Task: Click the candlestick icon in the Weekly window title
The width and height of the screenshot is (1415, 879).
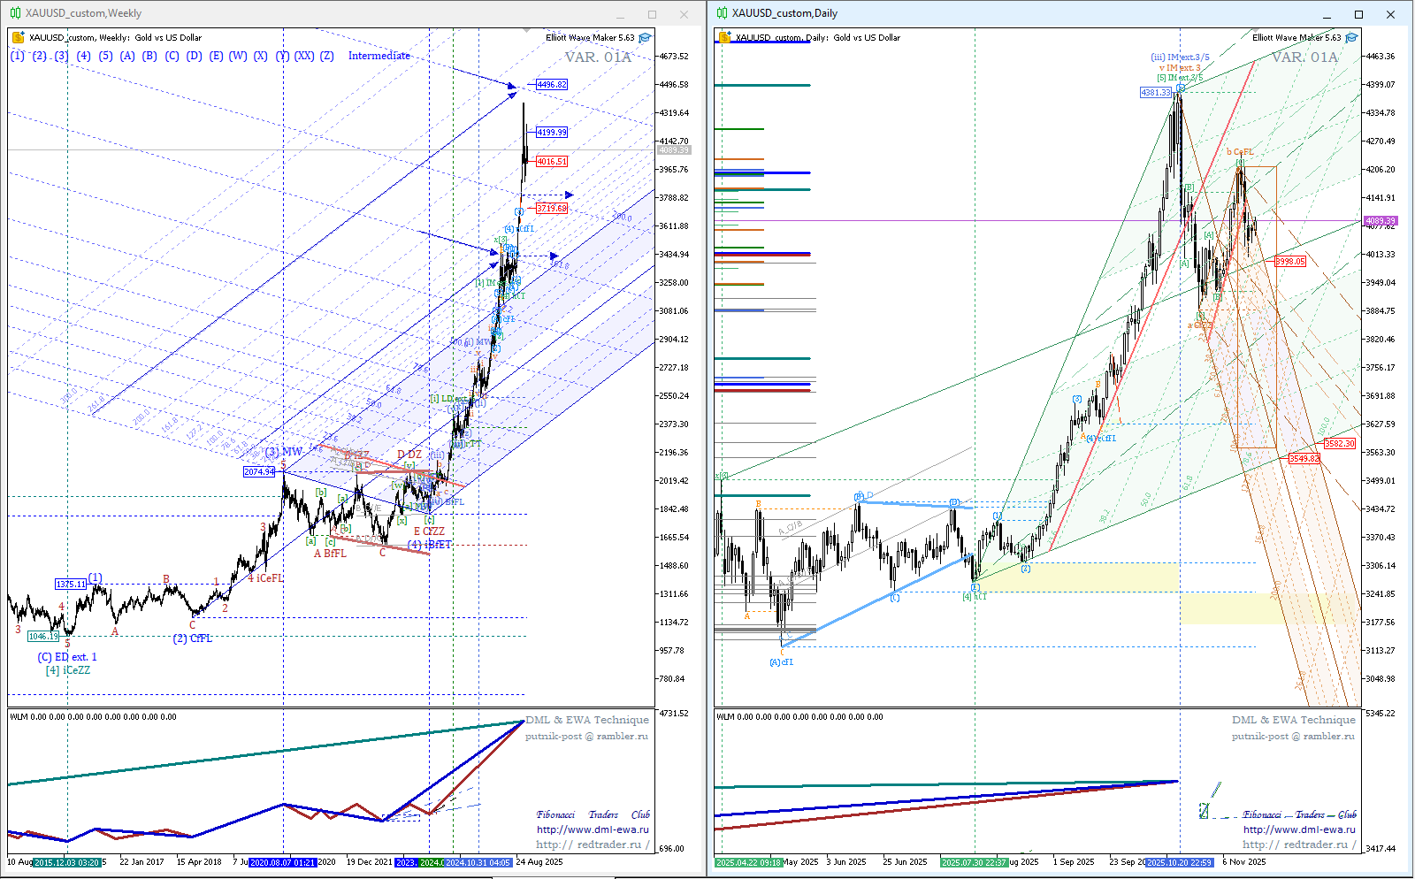Action: point(15,13)
